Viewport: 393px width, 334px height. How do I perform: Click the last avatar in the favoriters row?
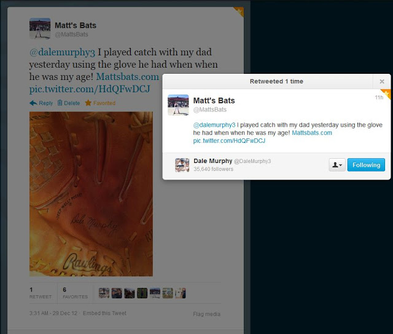click(180, 293)
